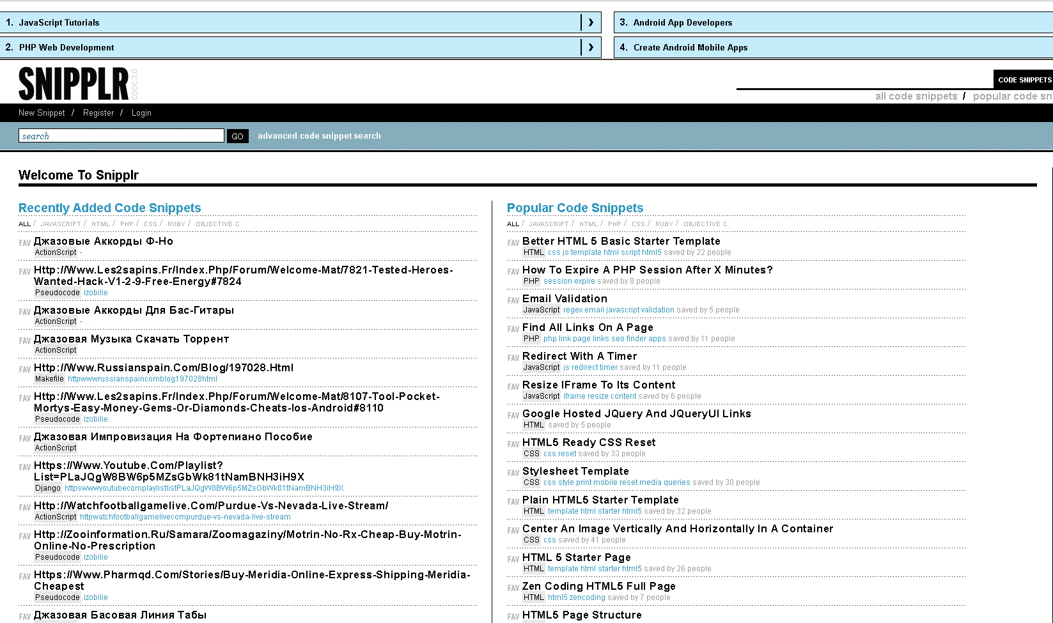Screen dimensions: 1053x623
Task: Favorite the 'Resize IFrame To Its Content' snippet
Action: coord(513,387)
